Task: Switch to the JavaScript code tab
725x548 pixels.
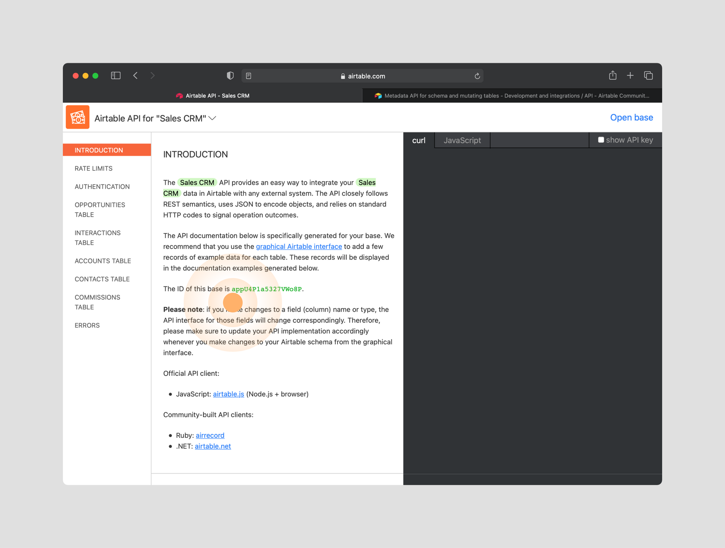Action: click(462, 140)
